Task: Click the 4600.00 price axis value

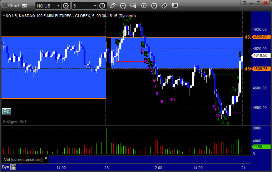Action: 260,88
